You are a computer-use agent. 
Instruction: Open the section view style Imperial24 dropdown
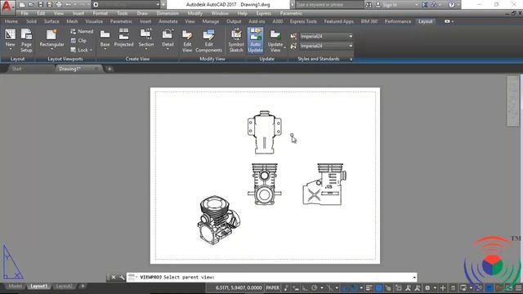[x=326, y=36]
